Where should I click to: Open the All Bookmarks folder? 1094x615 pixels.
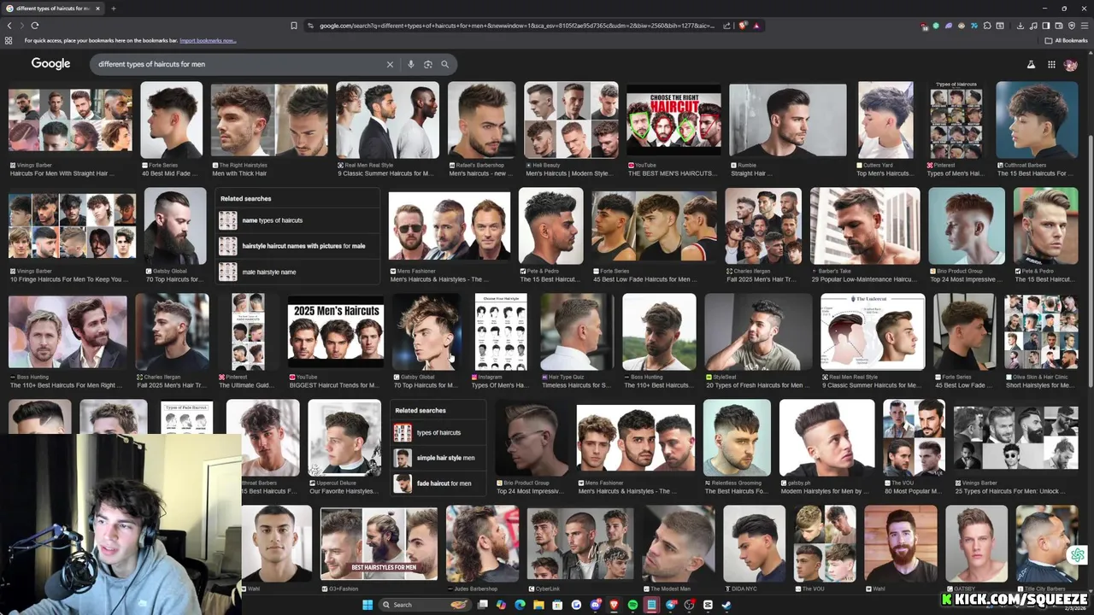[x=1066, y=40]
